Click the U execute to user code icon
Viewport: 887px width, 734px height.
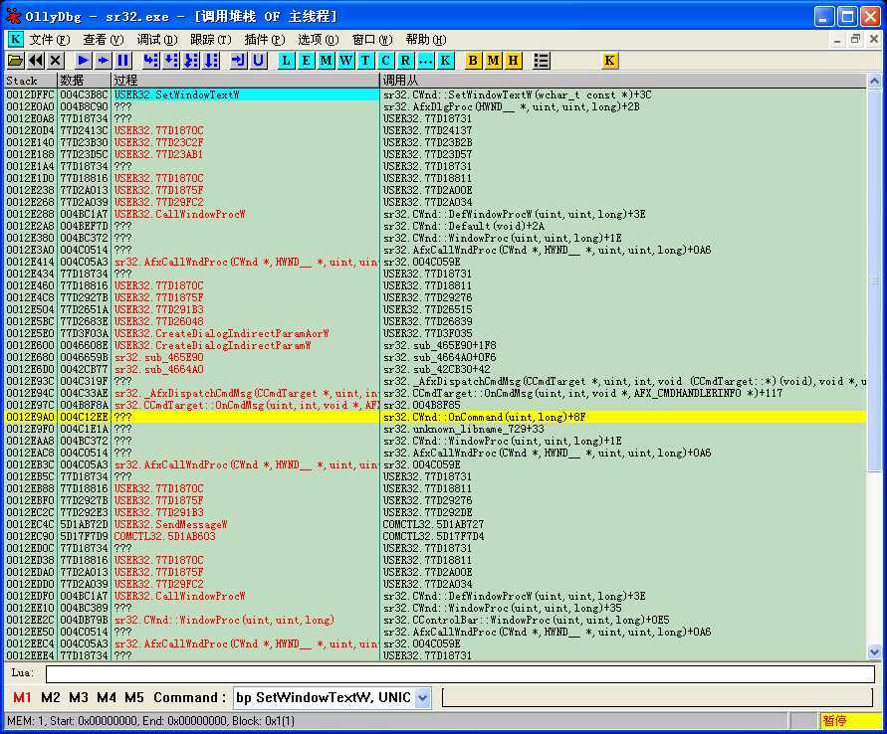coord(259,60)
